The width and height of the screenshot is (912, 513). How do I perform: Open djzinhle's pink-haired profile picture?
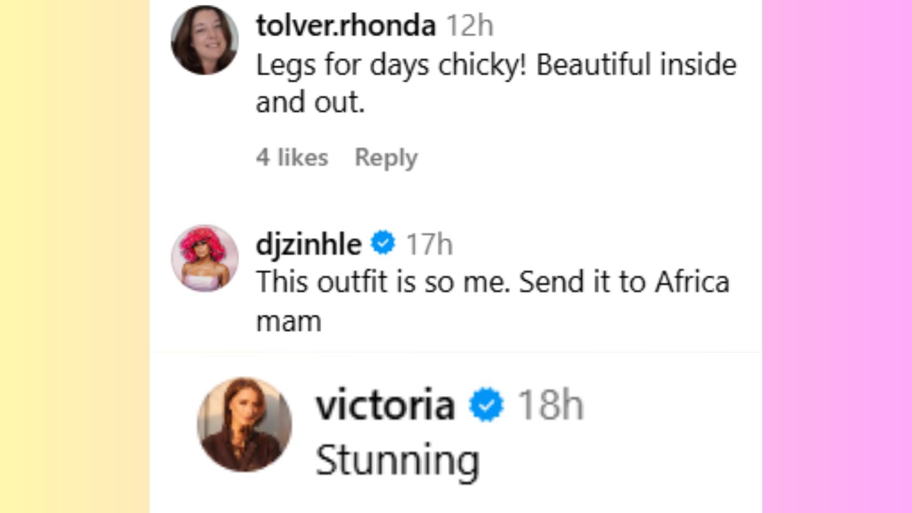click(x=205, y=258)
